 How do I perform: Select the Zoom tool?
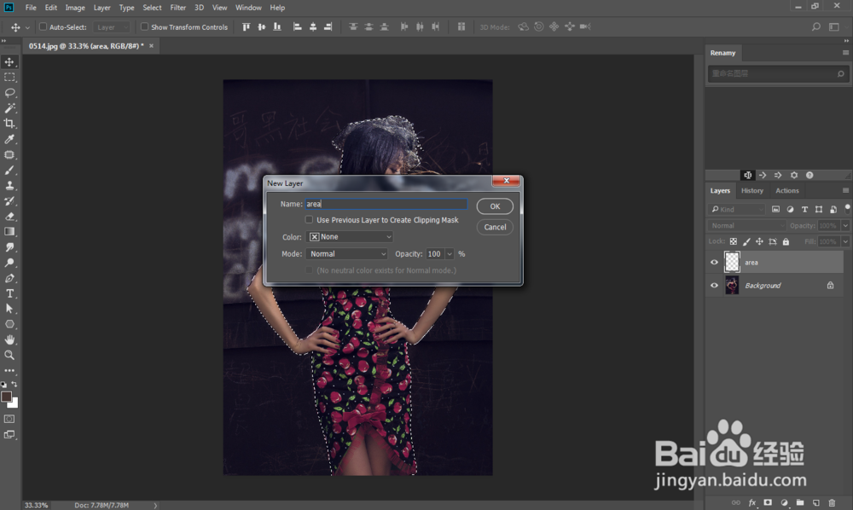[x=9, y=355]
